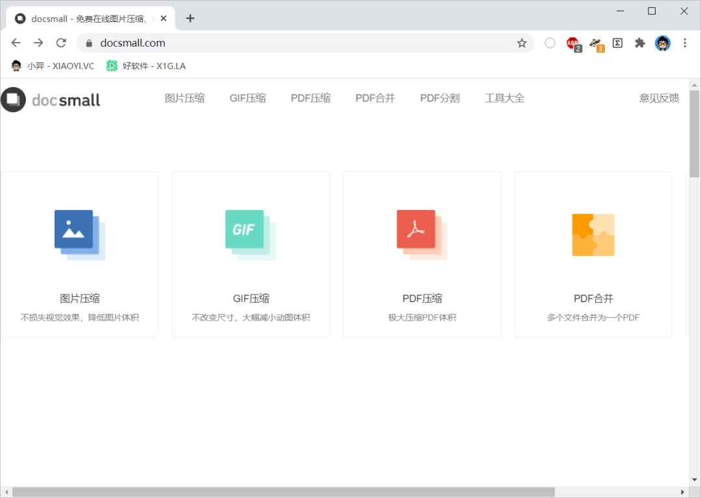Click the green GIF compression icon
701x498 pixels.
coord(250,235)
